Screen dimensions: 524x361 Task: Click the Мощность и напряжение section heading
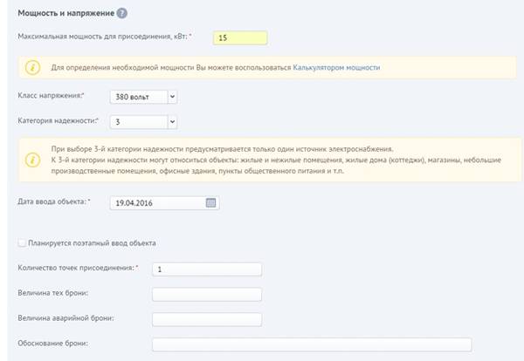(x=65, y=13)
